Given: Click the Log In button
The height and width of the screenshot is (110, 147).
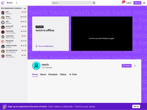Looking at the screenshot, I should click(129, 3).
